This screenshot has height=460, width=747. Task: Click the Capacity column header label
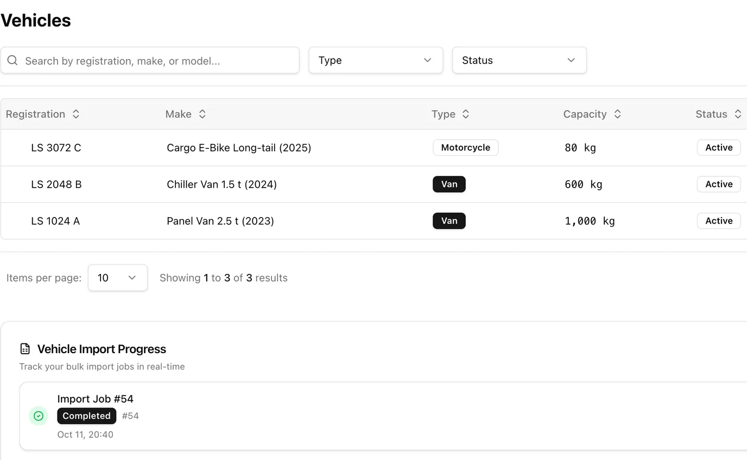[585, 114]
